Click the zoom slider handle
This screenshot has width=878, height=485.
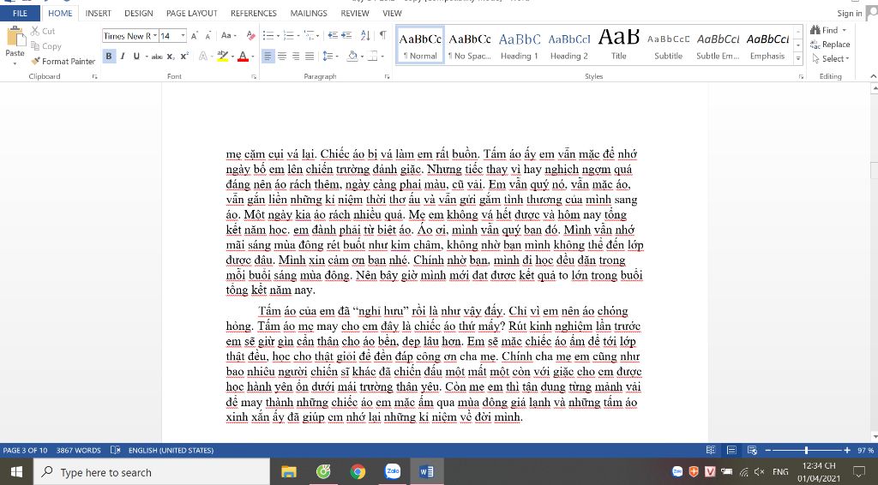pos(806,451)
